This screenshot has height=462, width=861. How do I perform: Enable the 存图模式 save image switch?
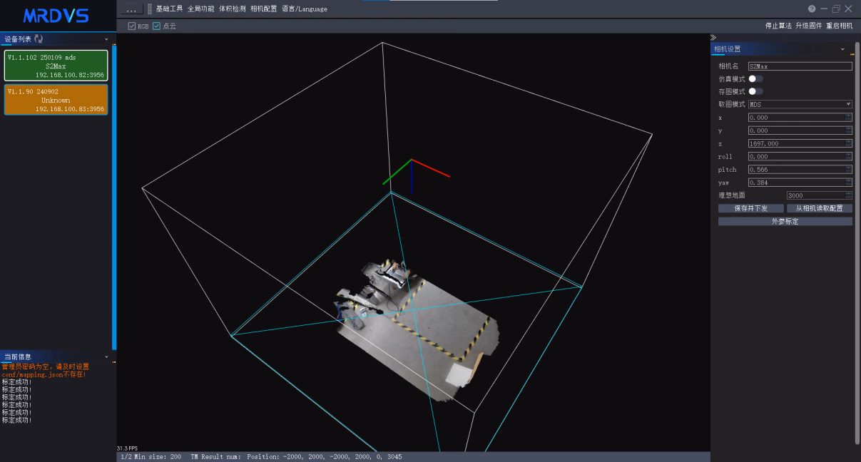click(x=755, y=91)
